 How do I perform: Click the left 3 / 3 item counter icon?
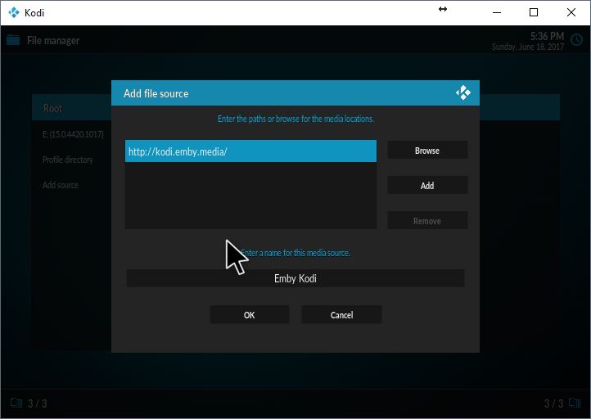[16, 403]
